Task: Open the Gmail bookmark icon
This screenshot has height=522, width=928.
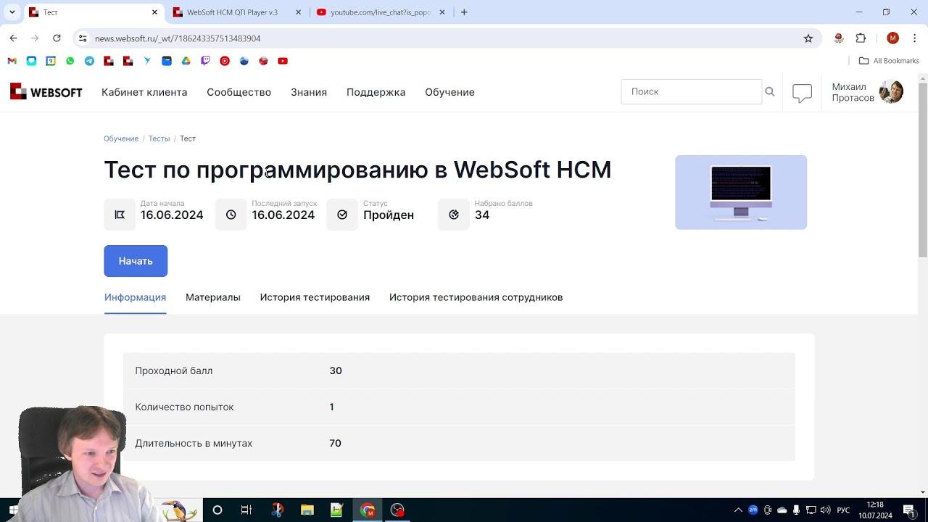Action: (x=12, y=61)
